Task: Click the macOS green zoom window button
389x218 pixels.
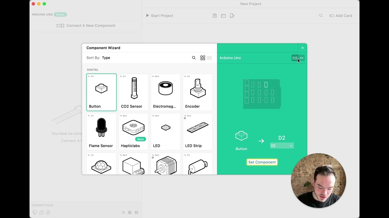Action: click(44, 4)
